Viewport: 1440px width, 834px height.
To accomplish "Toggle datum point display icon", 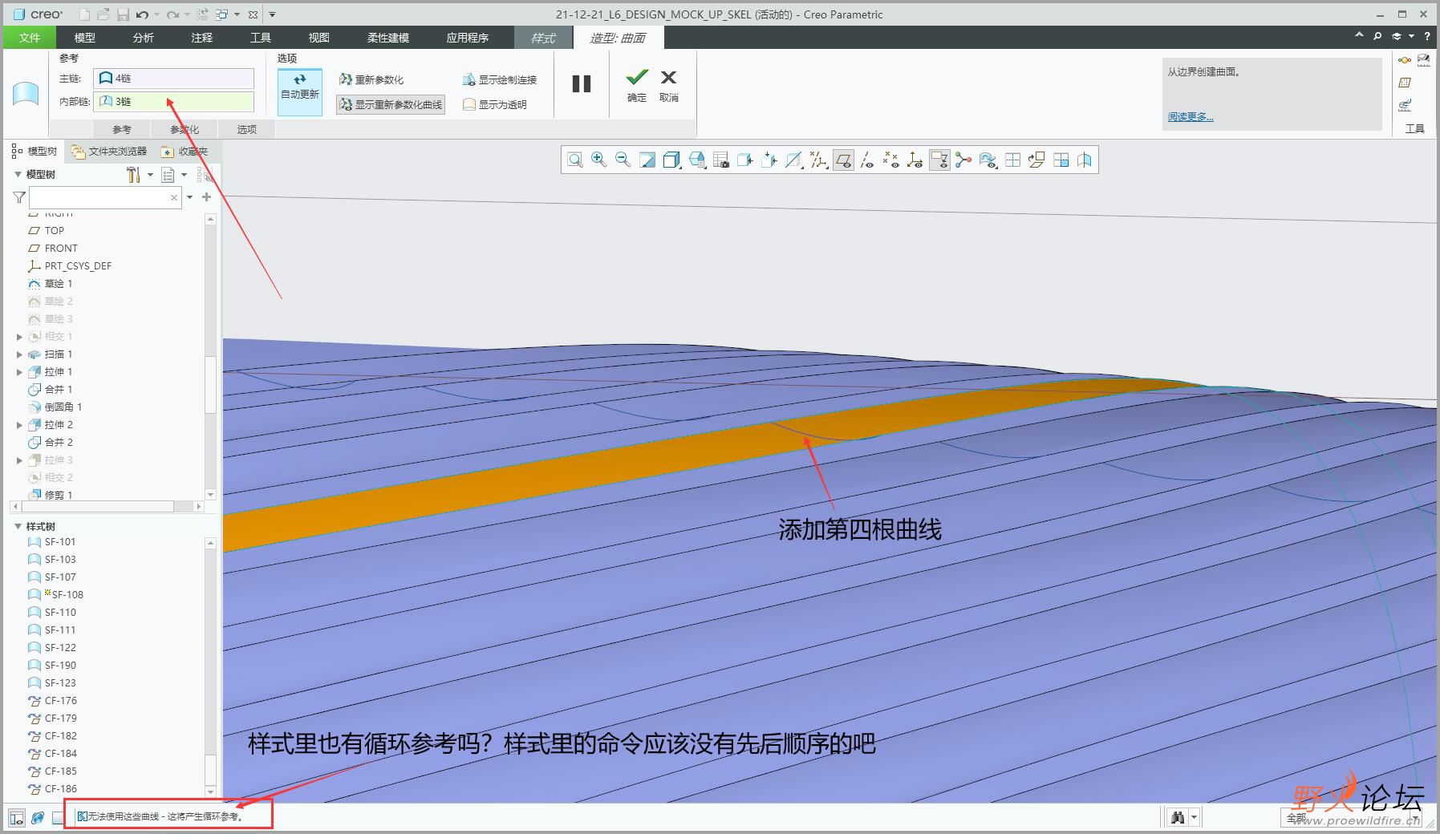I will [890, 160].
